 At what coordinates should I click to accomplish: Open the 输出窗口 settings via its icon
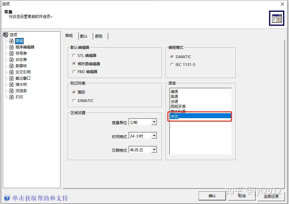pyautogui.click(x=11, y=78)
